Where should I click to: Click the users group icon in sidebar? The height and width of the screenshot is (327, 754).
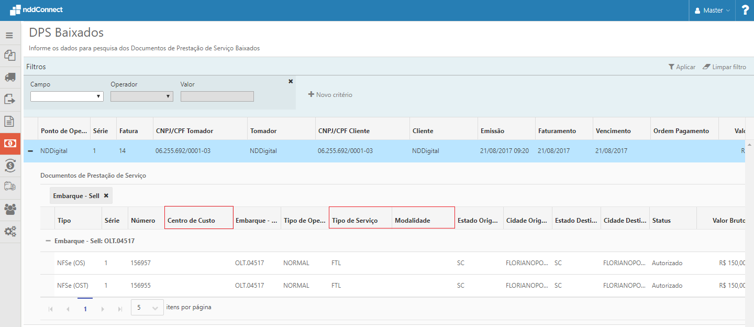click(x=9, y=209)
